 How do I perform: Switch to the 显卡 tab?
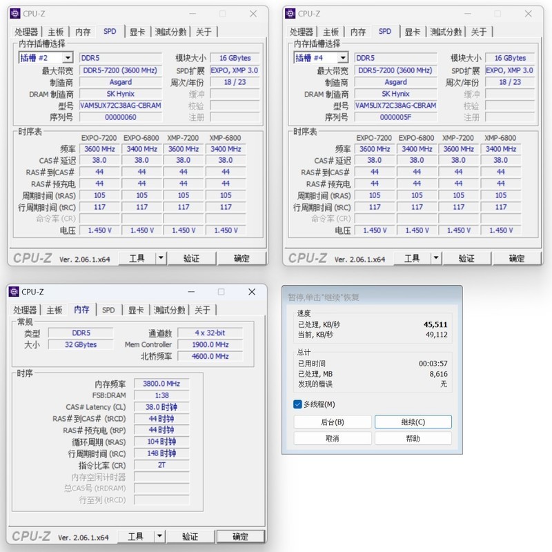pyautogui.click(x=137, y=31)
